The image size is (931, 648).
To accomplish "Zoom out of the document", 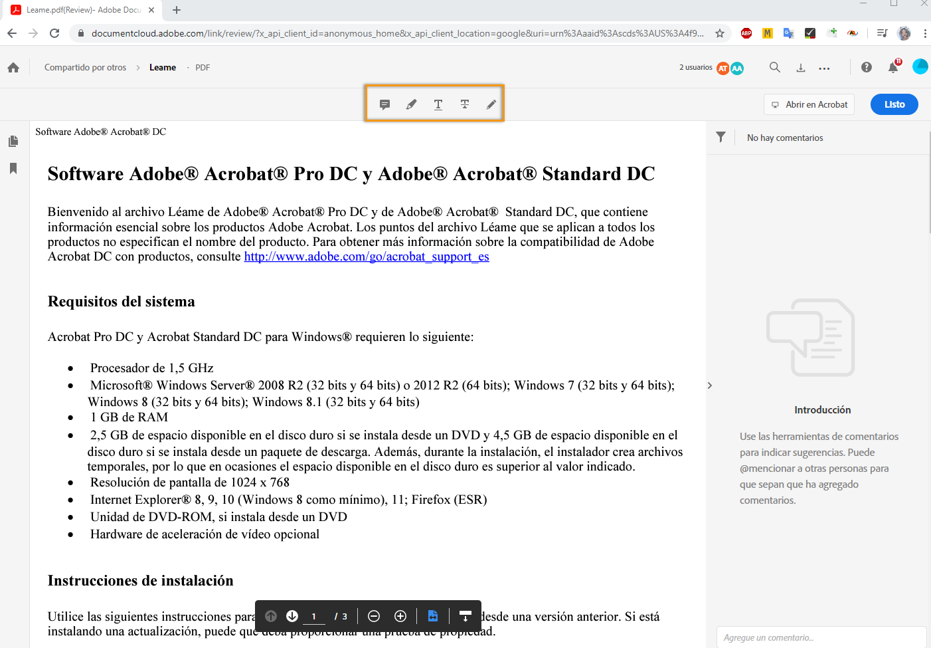I will pyautogui.click(x=374, y=616).
